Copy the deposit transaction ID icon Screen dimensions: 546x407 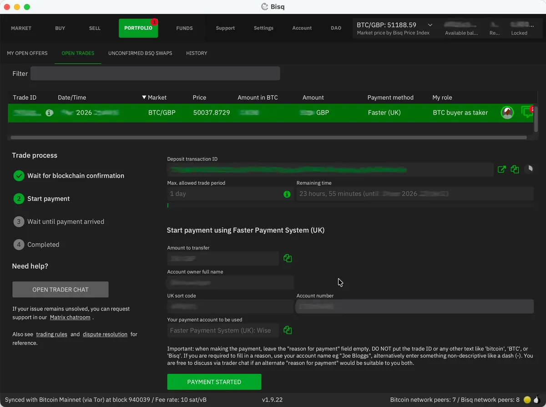tap(515, 169)
